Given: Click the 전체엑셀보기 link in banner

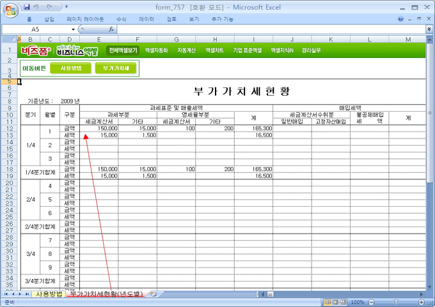Looking at the screenshot, I should [x=123, y=50].
